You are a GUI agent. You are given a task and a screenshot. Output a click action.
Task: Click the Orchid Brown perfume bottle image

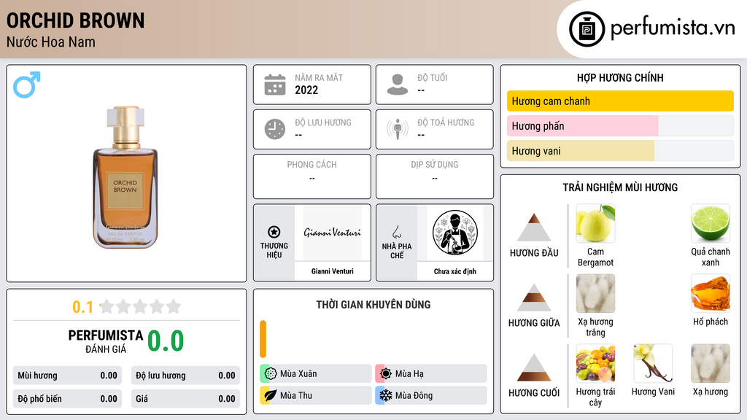[x=125, y=177]
